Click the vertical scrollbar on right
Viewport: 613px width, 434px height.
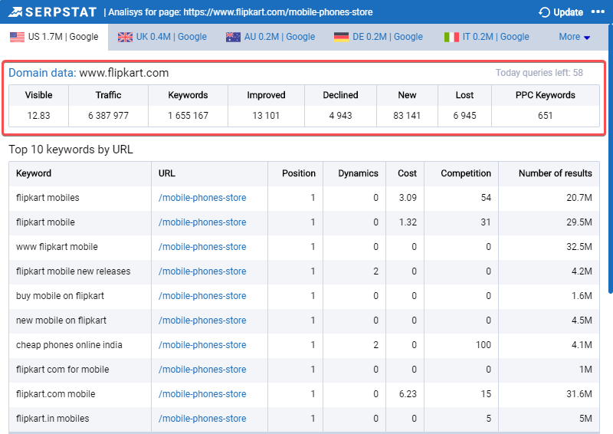click(610, 158)
